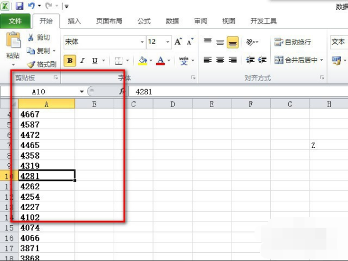Decrease font size with small A
The image size is (348, 261).
coord(190,42)
